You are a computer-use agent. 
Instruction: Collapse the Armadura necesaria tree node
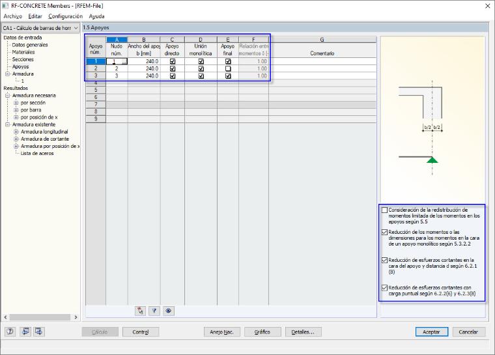pos(8,95)
